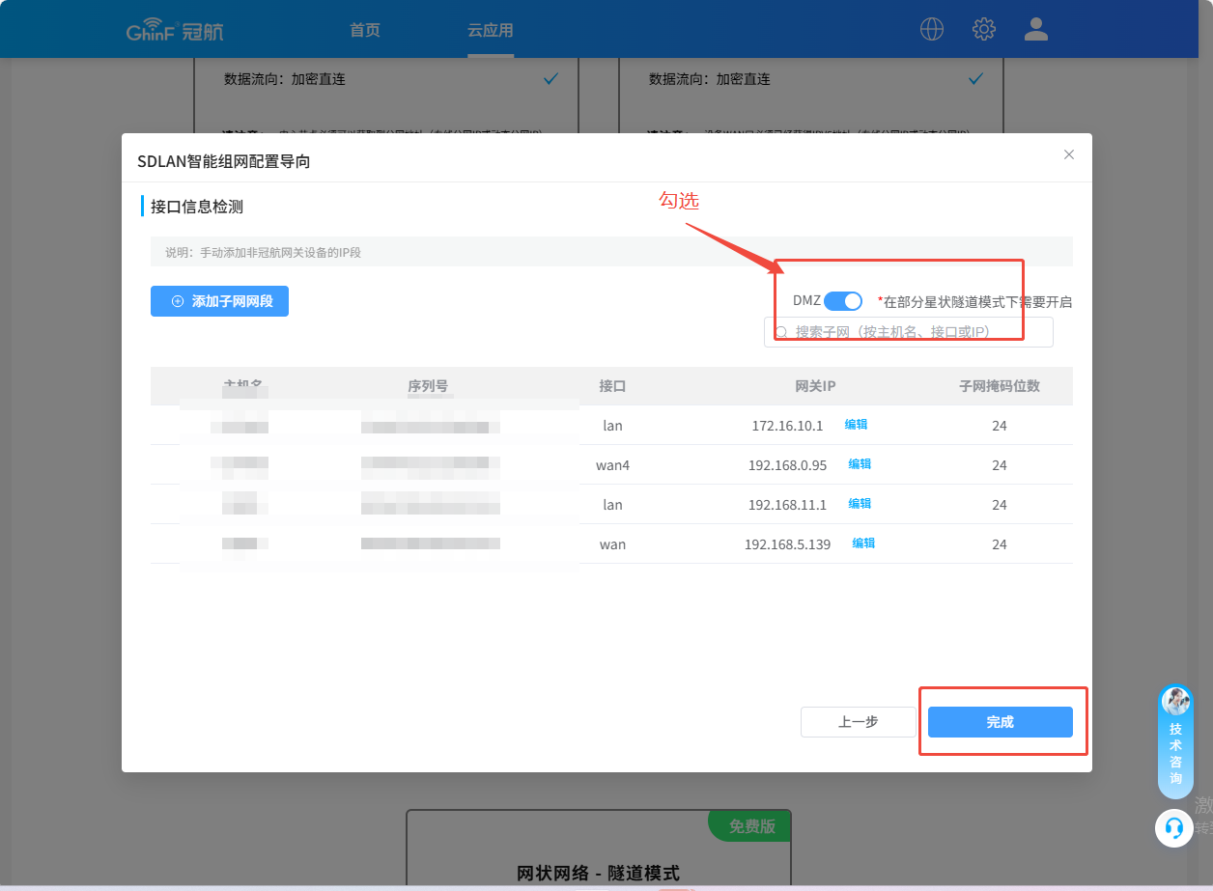
Task: Go to the 首页 tab
Action: click(365, 30)
